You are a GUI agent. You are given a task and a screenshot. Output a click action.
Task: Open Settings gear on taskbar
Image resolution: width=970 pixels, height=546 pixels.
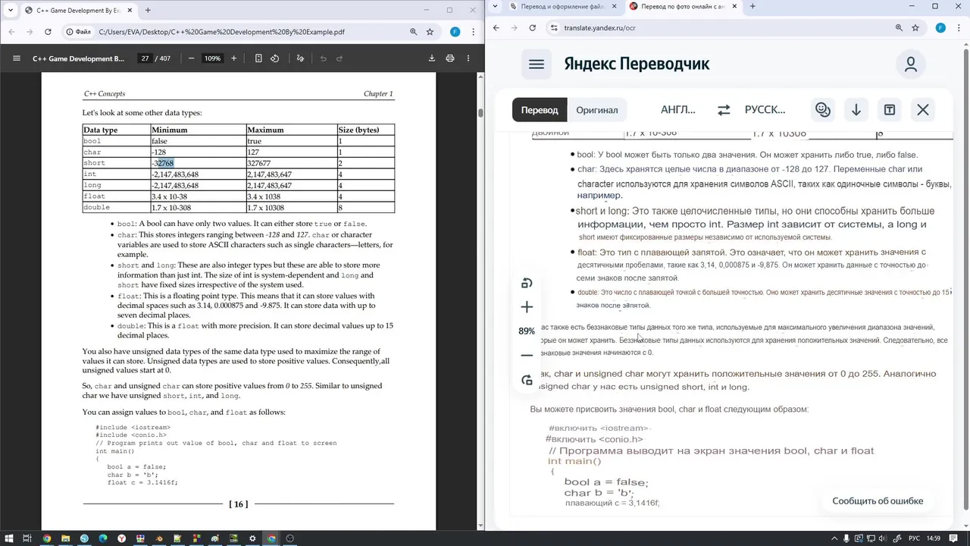tap(252, 538)
